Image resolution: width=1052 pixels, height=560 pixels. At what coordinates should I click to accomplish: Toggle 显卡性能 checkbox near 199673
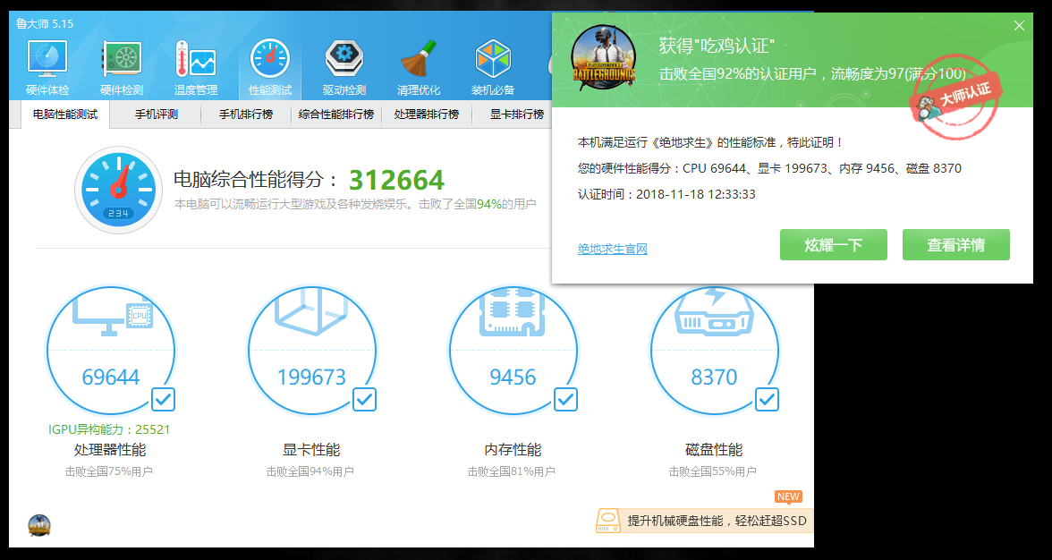364,400
